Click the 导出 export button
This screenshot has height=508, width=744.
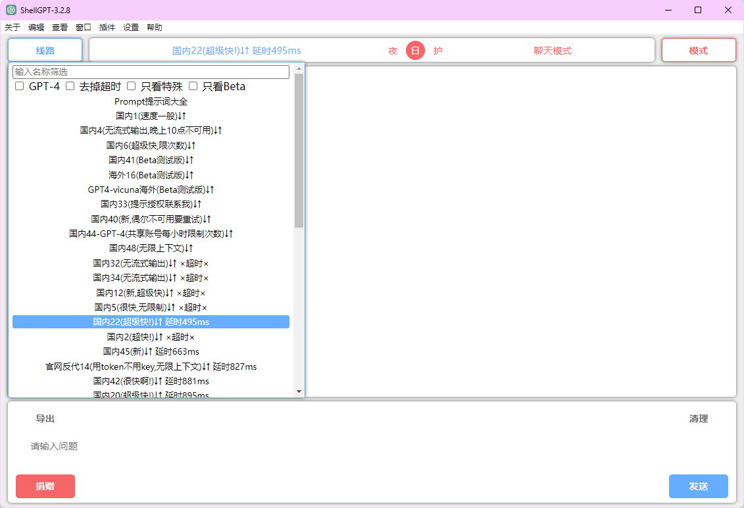click(45, 419)
